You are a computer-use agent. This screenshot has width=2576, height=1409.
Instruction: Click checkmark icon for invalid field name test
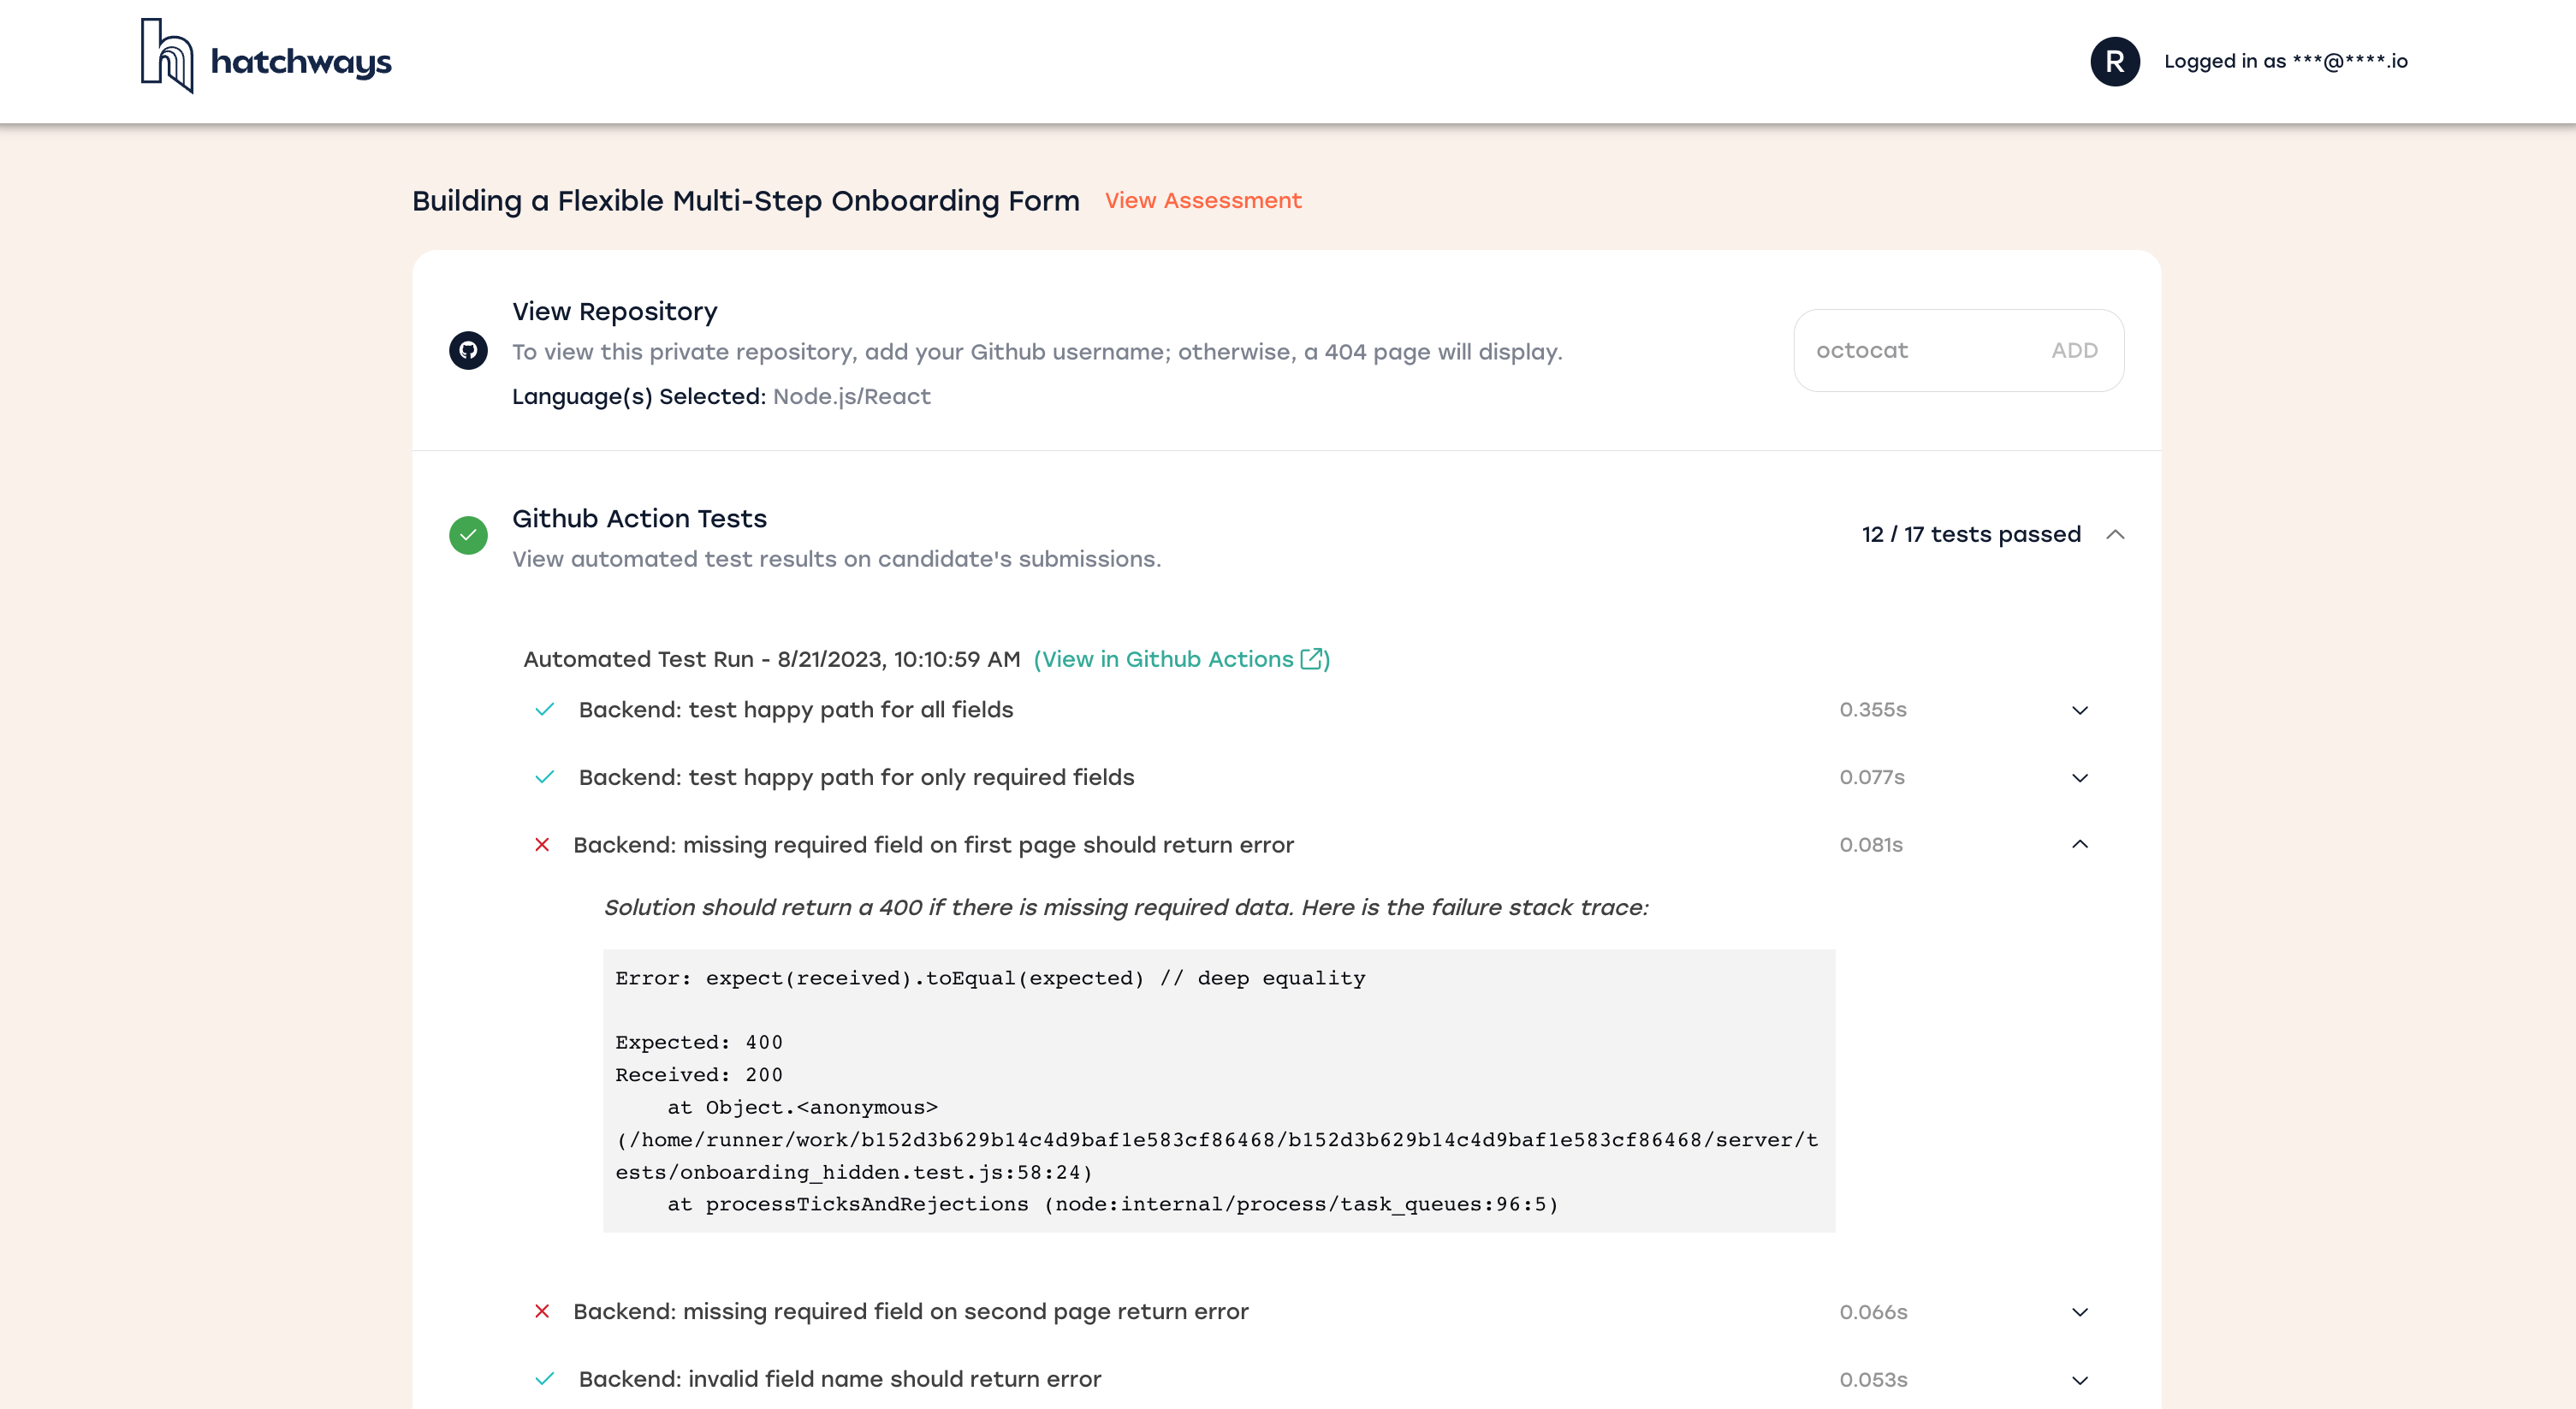point(544,1379)
